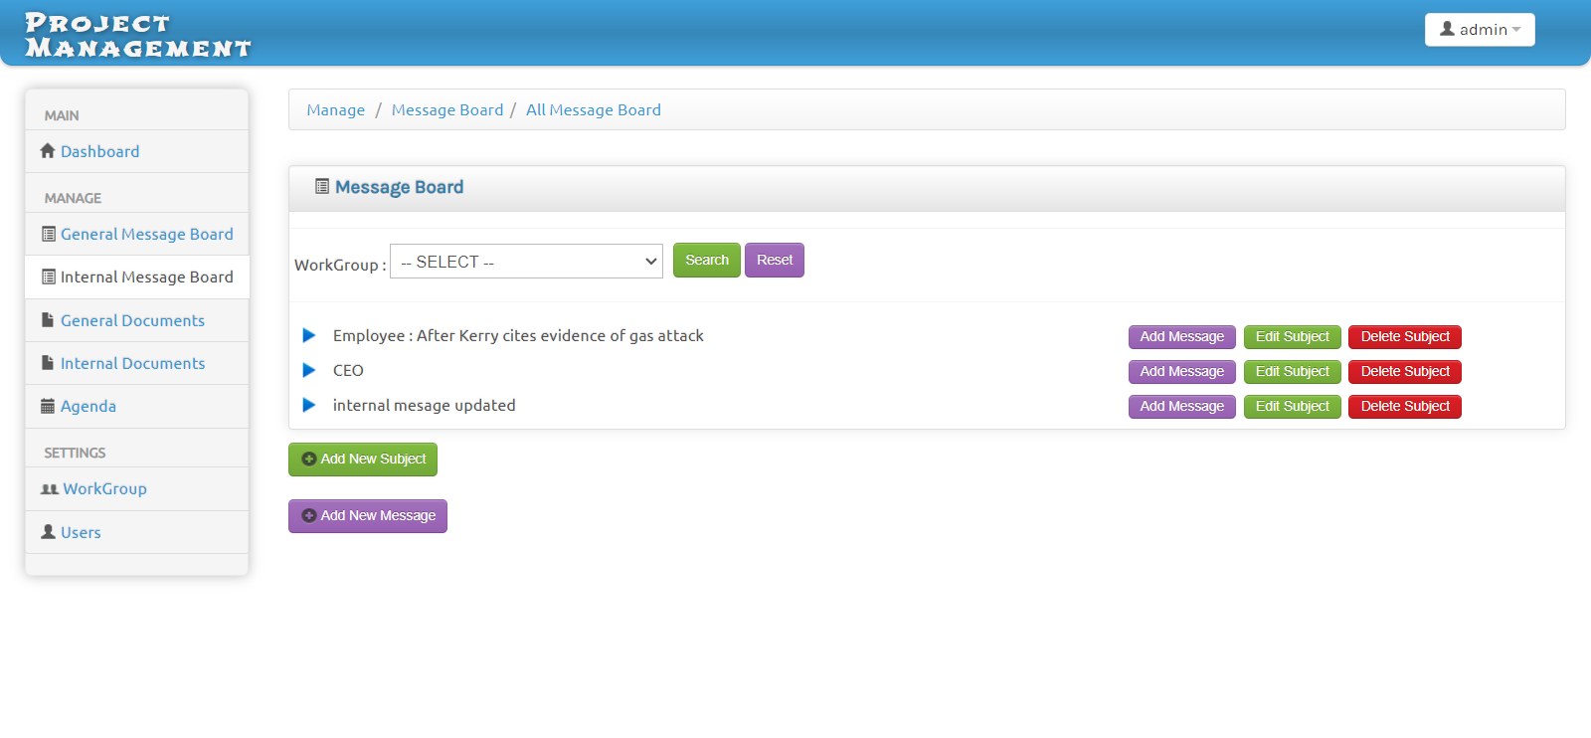This screenshot has height=738, width=1591.
Task: Add Message to Employee gas attack subject
Action: (1182, 337)
